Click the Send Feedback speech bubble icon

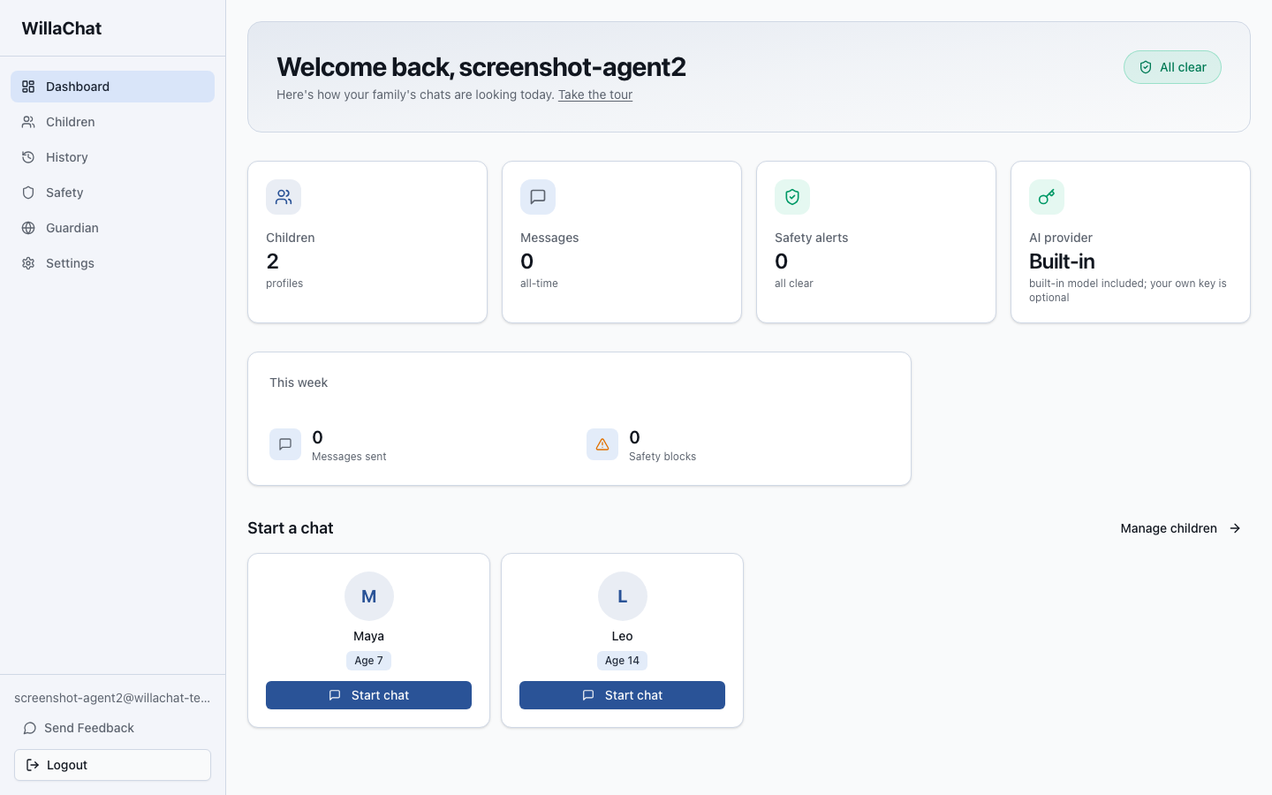pos(29,728)
